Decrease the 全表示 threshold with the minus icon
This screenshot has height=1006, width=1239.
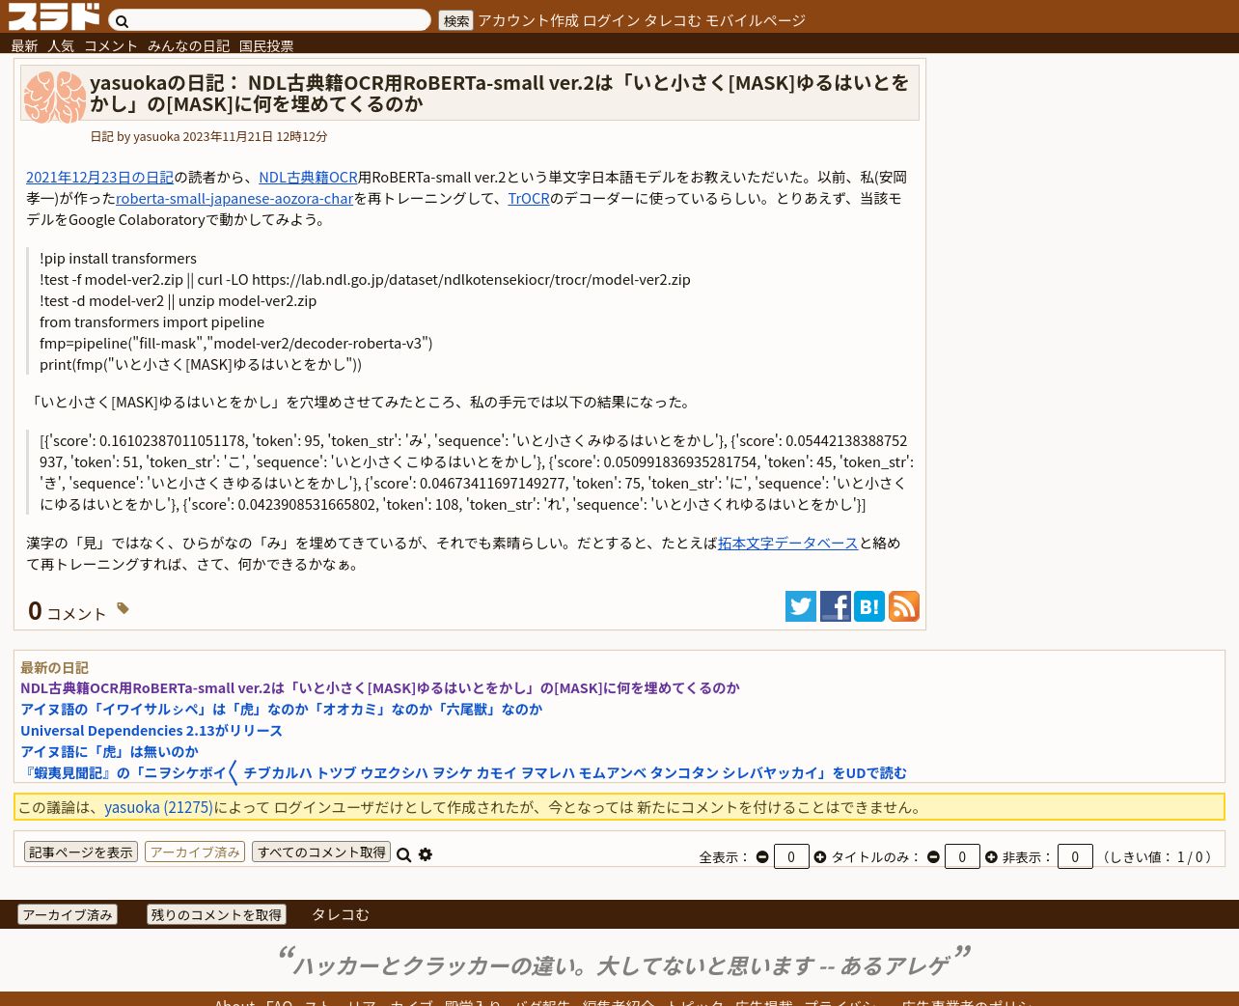[x=762, y=856]
